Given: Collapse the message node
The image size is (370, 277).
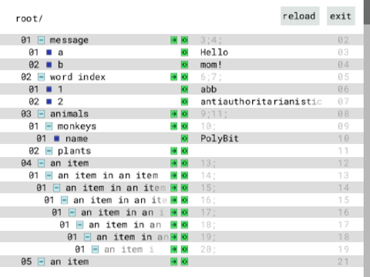Looking at the screenshot, I should (42, 40).
